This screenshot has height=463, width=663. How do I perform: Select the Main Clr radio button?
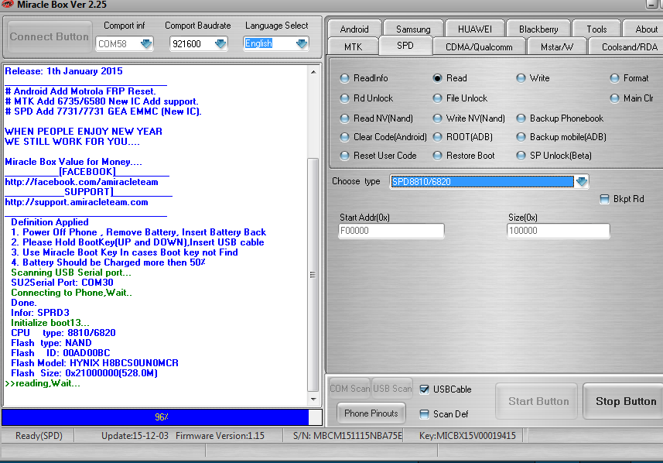coord(614,98)
